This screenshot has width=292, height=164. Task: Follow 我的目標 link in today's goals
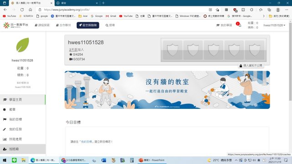(x=86, y=142)
